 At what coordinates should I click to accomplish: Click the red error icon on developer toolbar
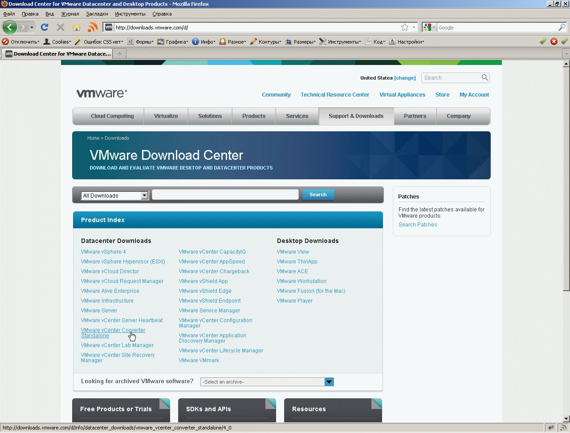click(554, 41)
